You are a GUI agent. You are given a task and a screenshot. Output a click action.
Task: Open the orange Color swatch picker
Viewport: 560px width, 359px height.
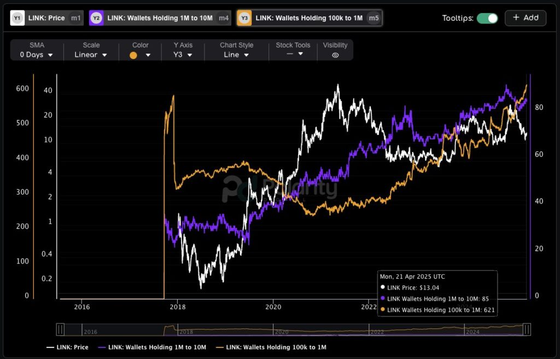pyautogui.click(x=140, y=55)
